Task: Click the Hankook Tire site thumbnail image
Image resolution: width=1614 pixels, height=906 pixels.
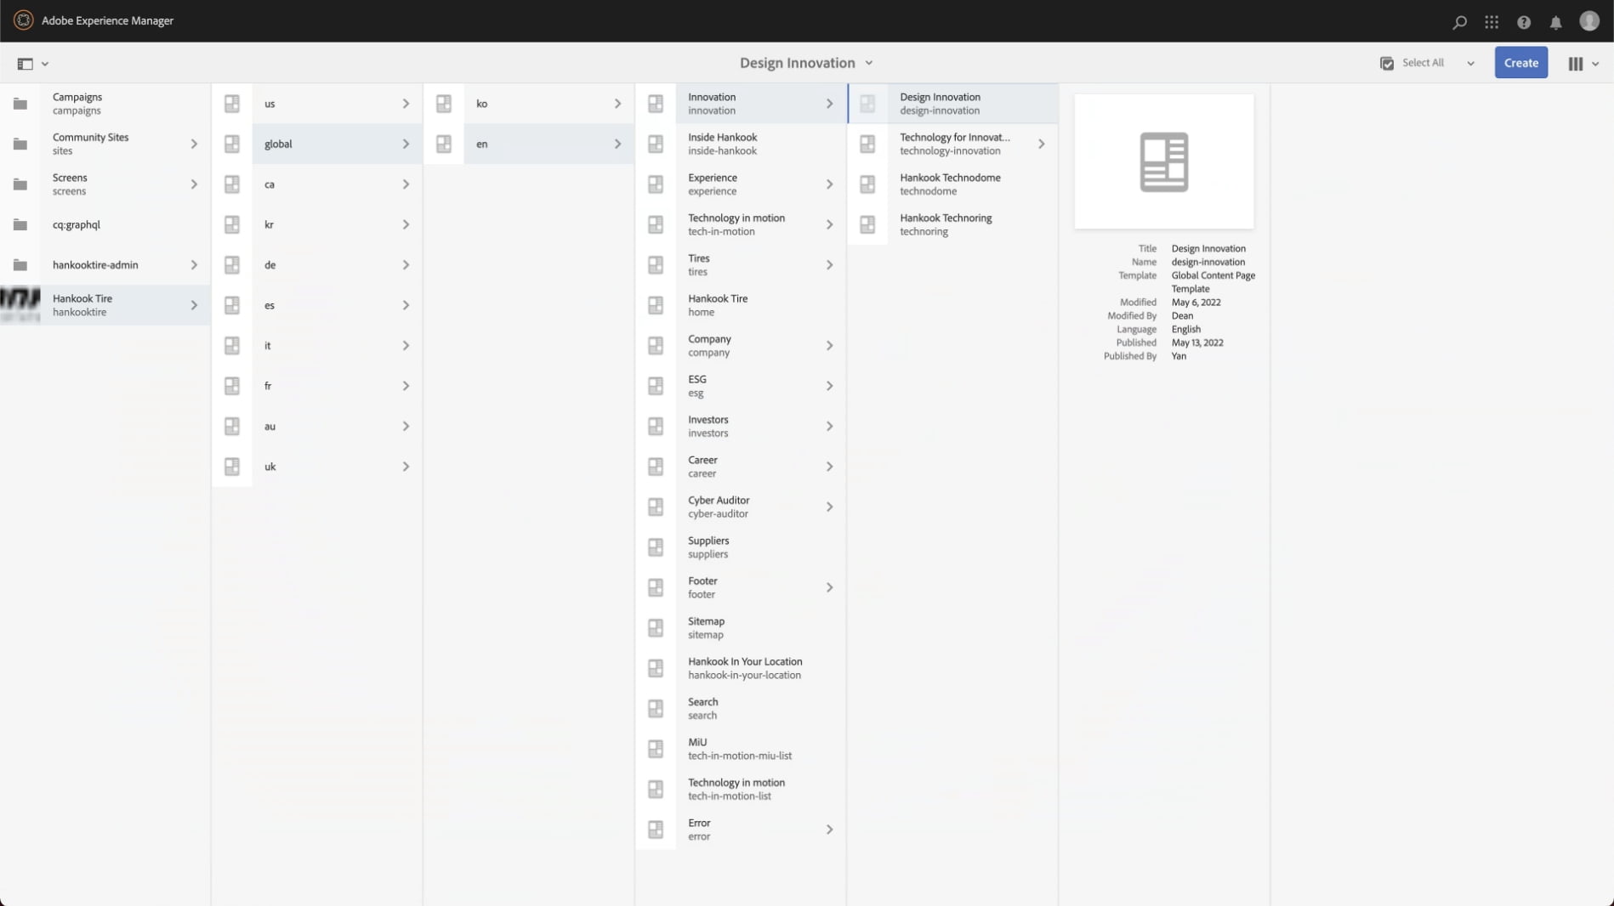Action: 20,305
